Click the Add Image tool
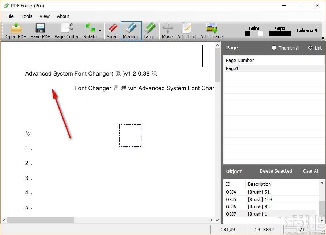 [212, 31]
